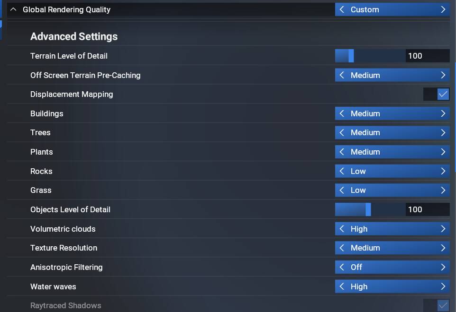Decrease Trees quality with left arrow
The width and height of the screenshot is (456, 312).
pyautogui.click(x=342, y=132)
